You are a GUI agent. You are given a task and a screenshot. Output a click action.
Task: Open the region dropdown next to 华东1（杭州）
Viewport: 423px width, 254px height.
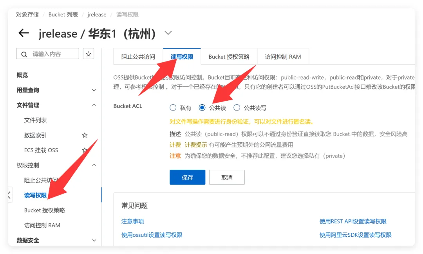(x=168, y=33)
